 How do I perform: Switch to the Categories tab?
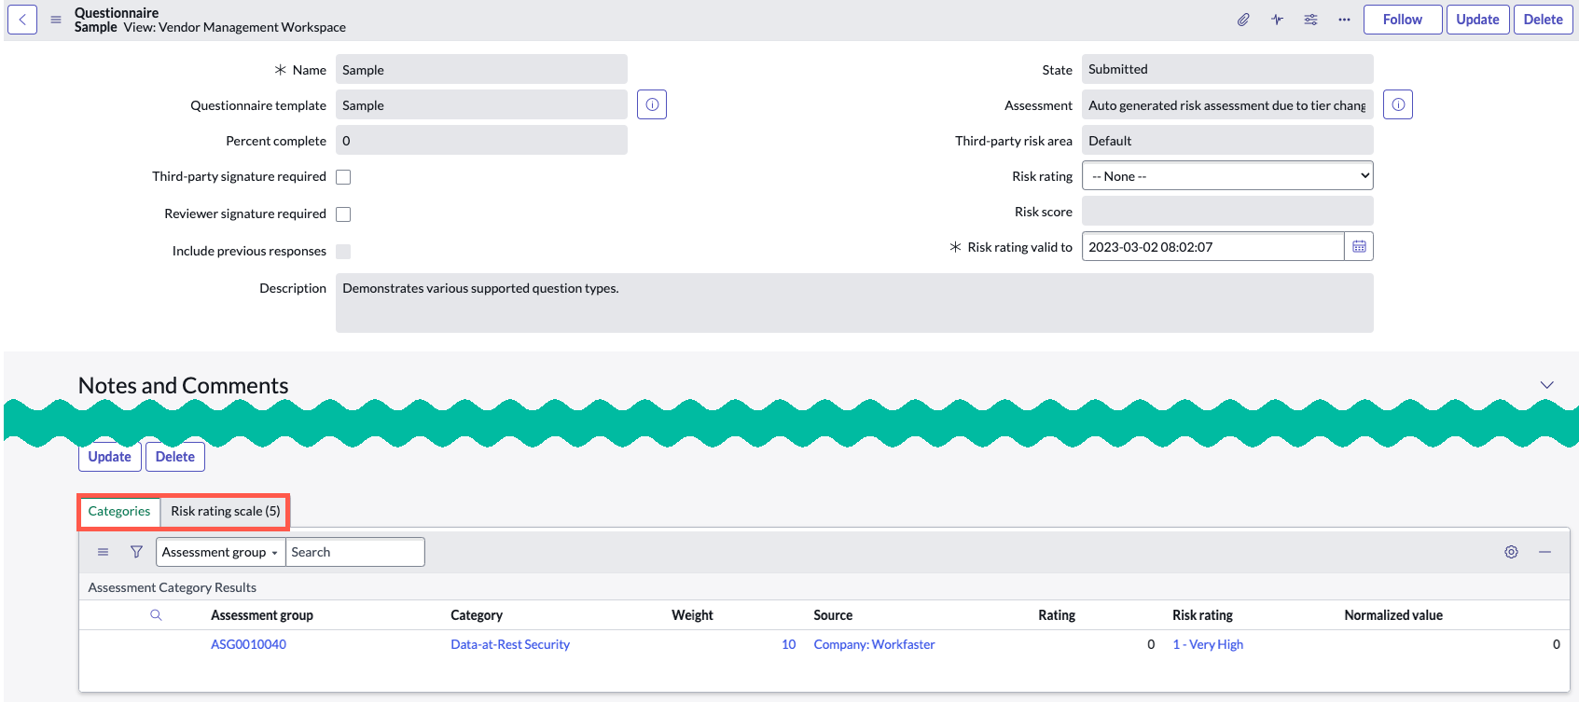click(x=119, y=511)
